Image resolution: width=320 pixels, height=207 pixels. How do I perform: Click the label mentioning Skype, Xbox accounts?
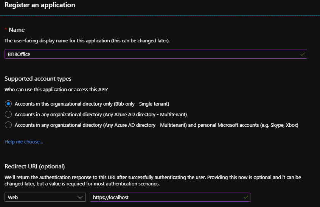(x=157, y=125)
